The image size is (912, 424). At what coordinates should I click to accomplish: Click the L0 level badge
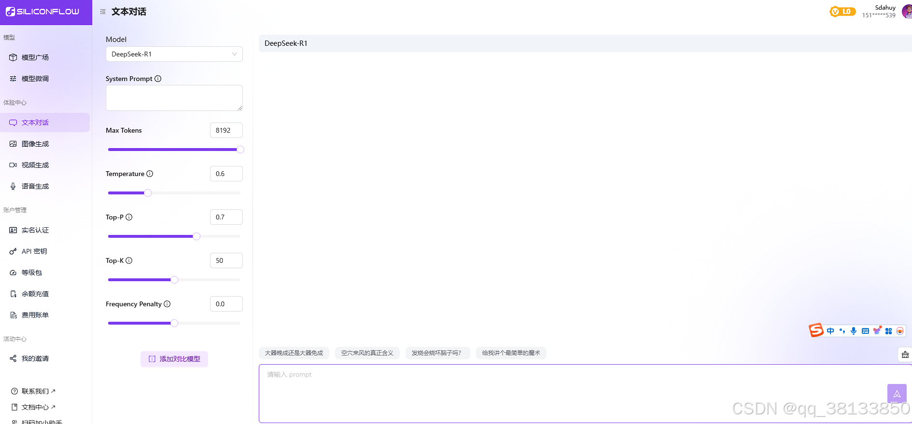pos(842,12)
